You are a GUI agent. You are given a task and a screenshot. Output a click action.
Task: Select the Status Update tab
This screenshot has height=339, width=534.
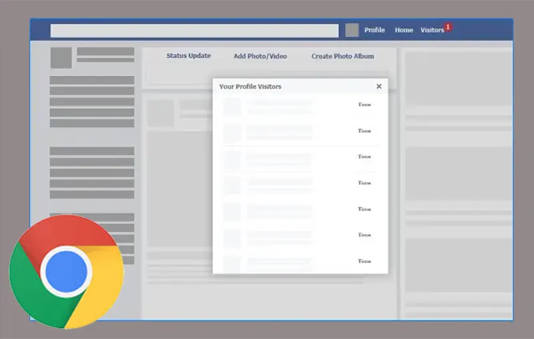pyautogui.click(x=188, y=55)
